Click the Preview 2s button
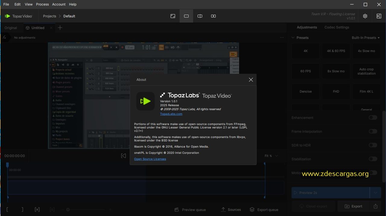This screenshot has width=386, height=216. point(331,193)
